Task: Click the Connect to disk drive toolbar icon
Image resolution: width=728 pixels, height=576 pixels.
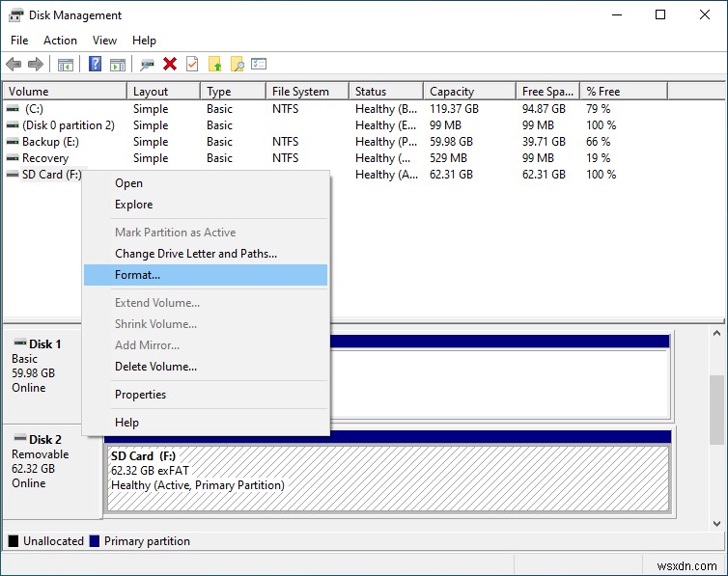Action: 147,64
